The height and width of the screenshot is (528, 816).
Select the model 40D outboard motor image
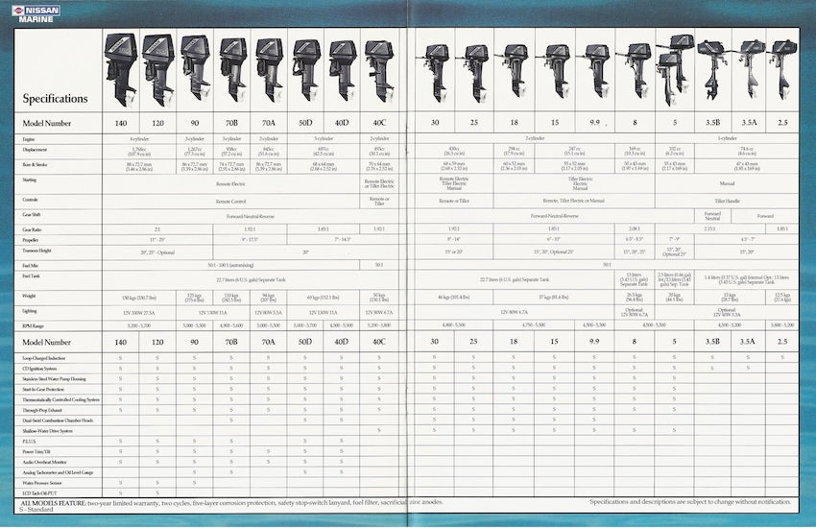point(343,71)
